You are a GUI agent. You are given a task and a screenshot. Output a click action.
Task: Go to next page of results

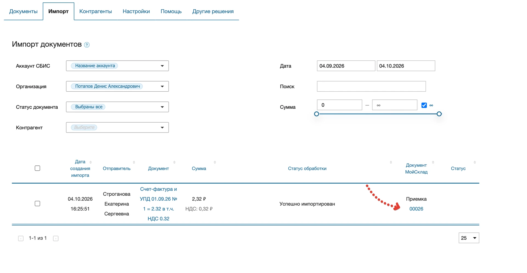coord(56,238)
